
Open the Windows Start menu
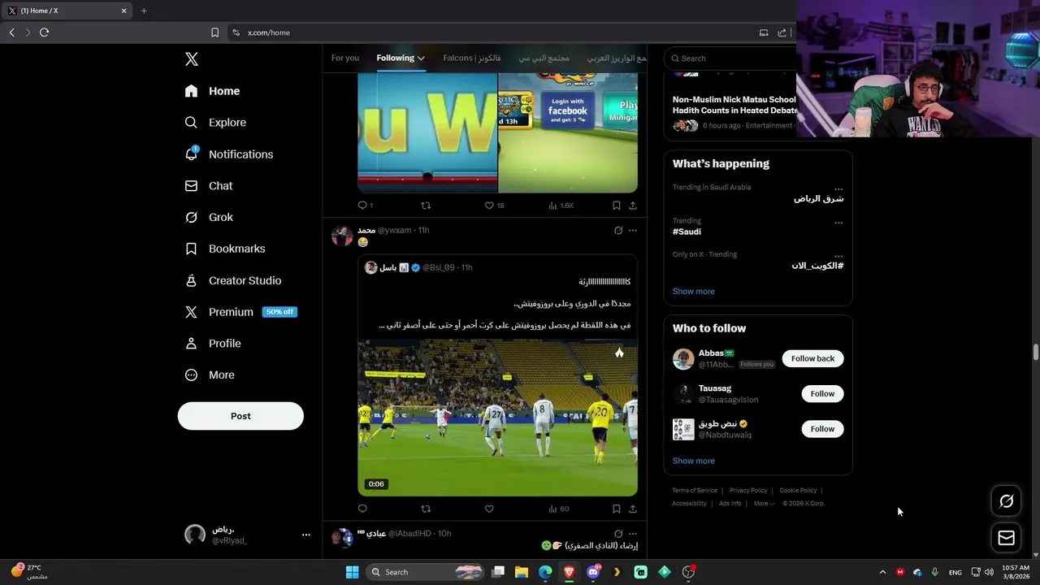[x=352, y=572]
